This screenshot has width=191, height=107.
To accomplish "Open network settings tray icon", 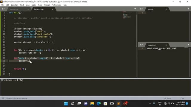I will point(165,103).
